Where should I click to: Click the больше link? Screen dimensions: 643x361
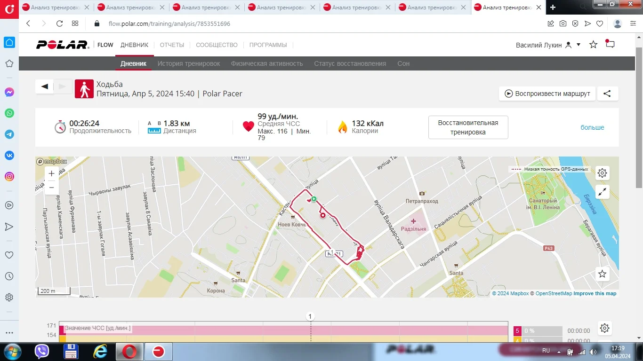click(x=592, y=127)
